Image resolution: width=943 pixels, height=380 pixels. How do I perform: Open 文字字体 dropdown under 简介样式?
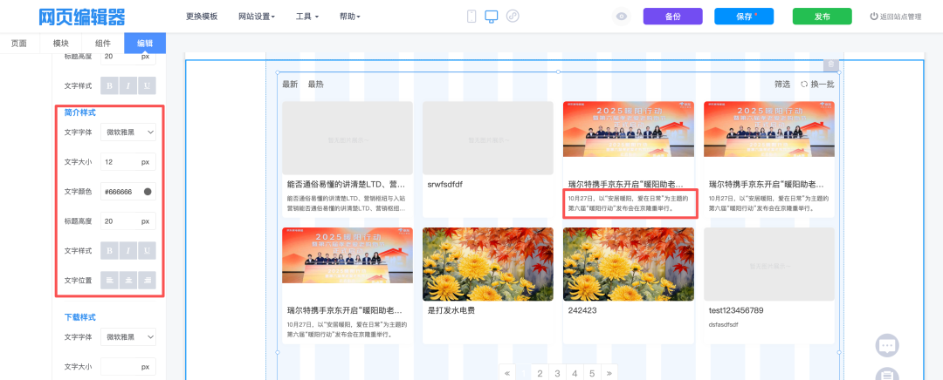click(128, 132)
